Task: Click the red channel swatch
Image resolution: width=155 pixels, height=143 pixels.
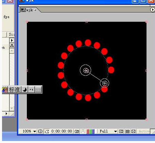Action: [88, 131]
